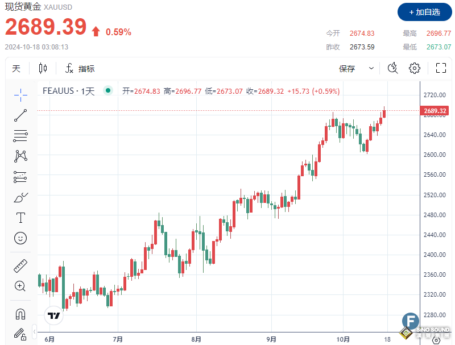
Task: Pick the ruler measure tool
Action: tap(20, 265)
